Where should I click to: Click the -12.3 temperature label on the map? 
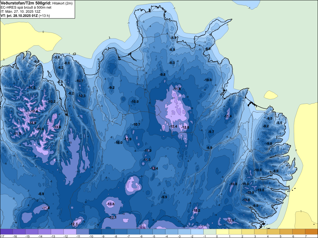(x=74, y=224)
